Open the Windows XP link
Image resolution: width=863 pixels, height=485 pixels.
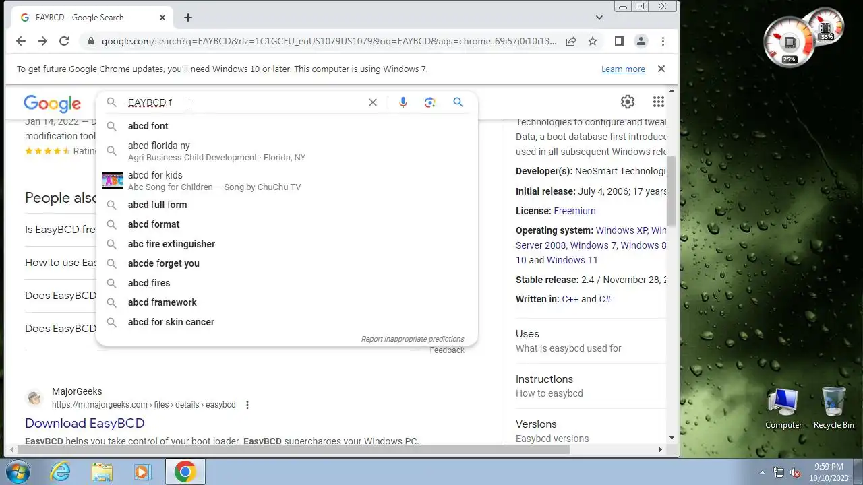(622, 230)
